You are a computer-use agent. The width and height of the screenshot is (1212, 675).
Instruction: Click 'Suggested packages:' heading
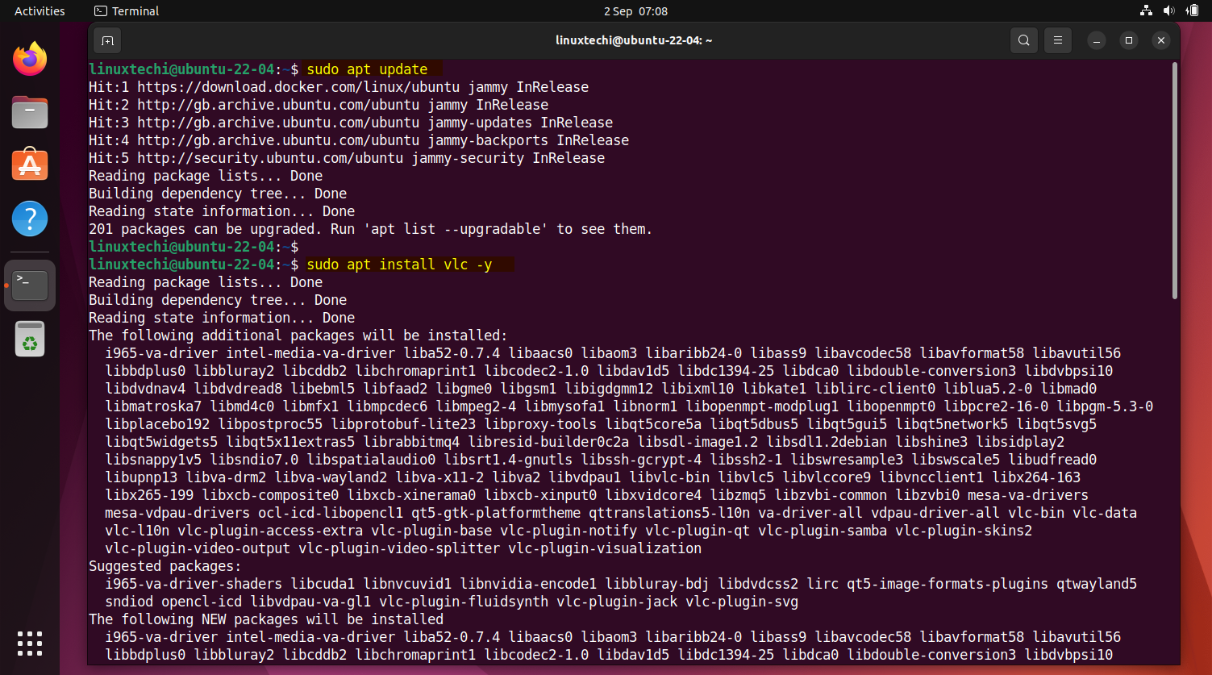165,566
